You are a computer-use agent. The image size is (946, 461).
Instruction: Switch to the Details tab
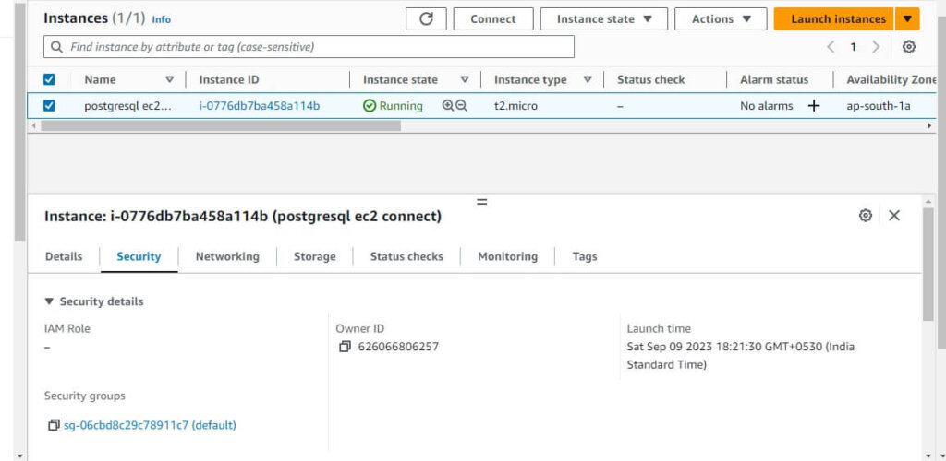64,256
